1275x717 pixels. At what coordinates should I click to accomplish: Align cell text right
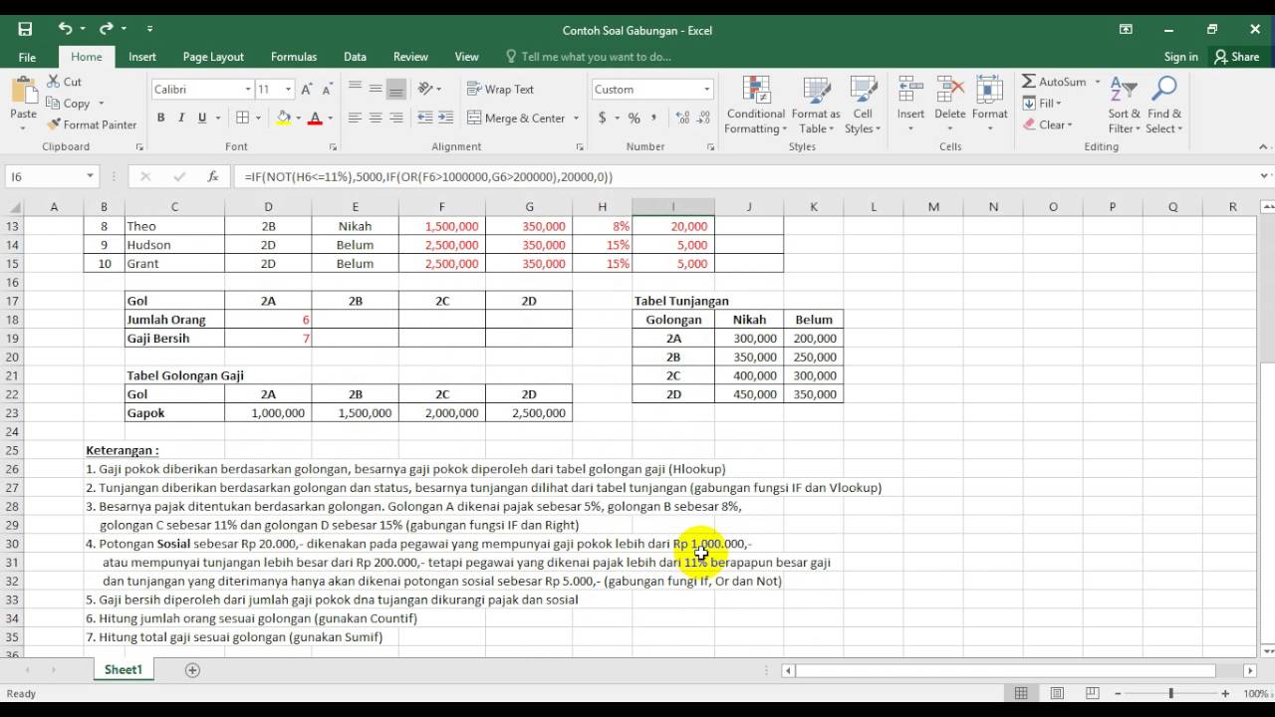396,118
